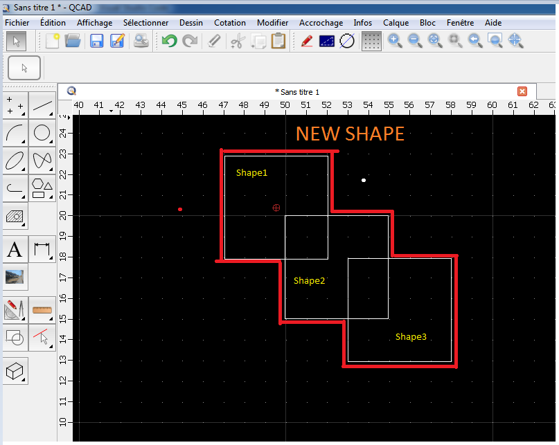Click the Shape3 label in drawing
The height and width of the screenshot is (445, 559).
point(411,336)
